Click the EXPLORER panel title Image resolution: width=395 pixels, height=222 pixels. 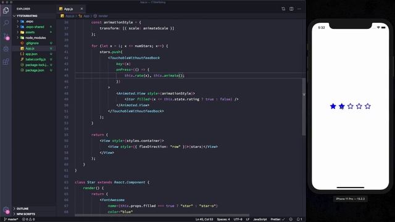23,9
